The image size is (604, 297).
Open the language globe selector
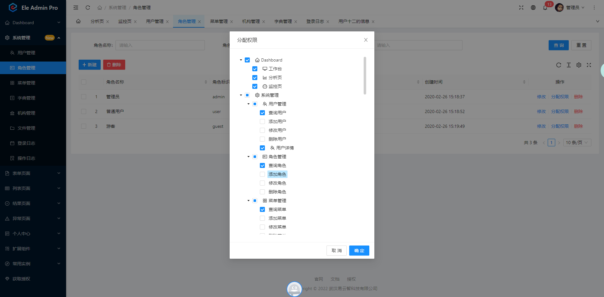533,8
